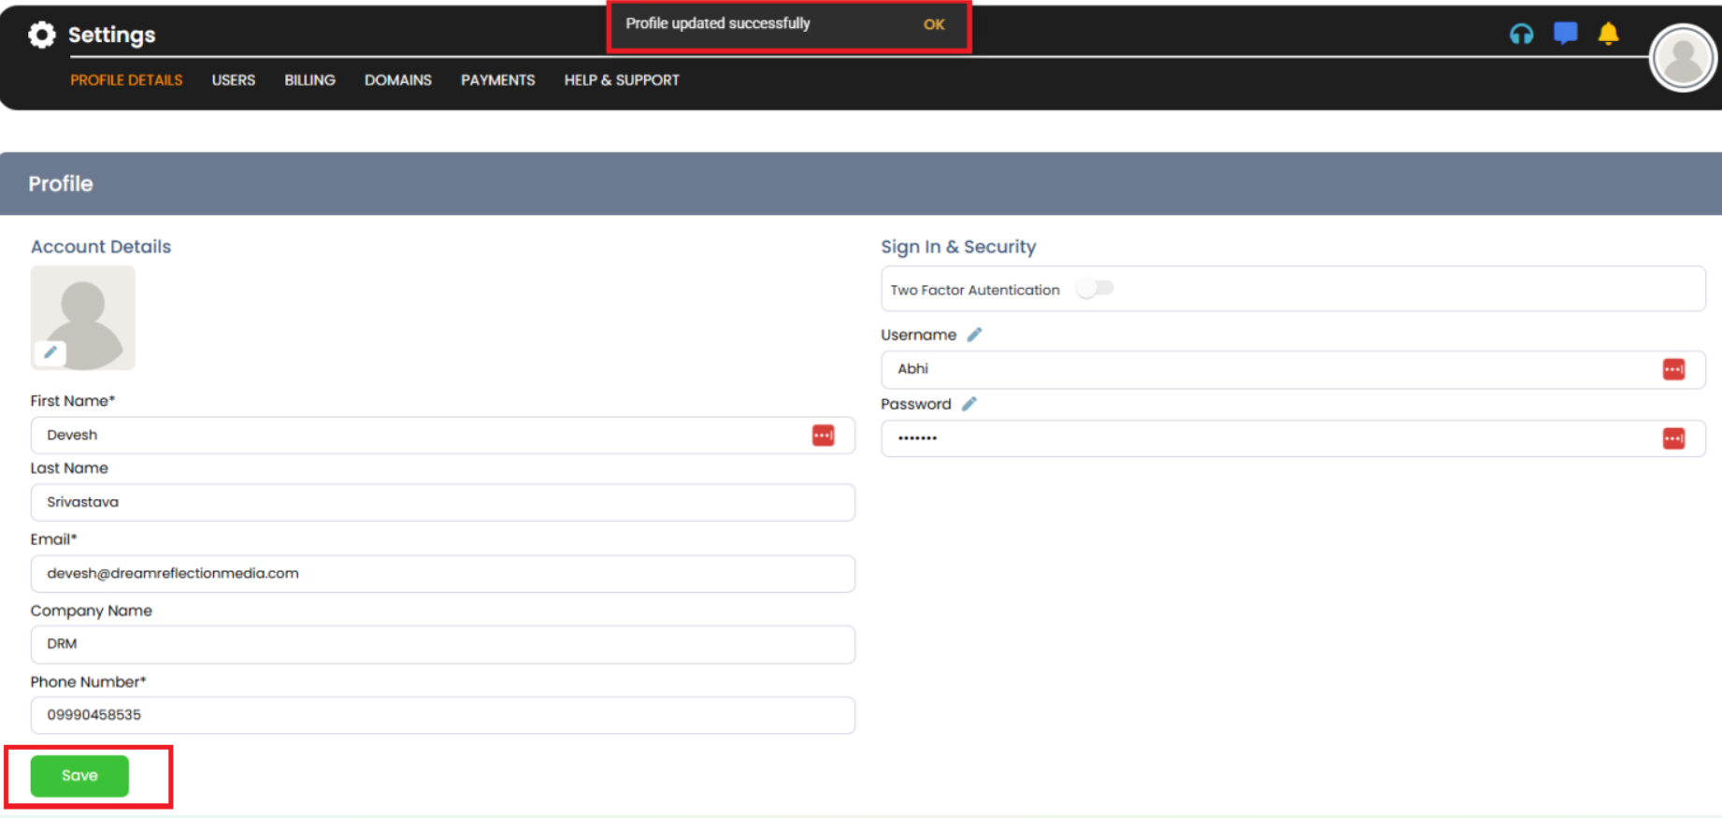The width and height of the screenshot is (1722, 818).
Task: Focus the Phone Number field
Action: pyautogui.click(x=442, y=715)
